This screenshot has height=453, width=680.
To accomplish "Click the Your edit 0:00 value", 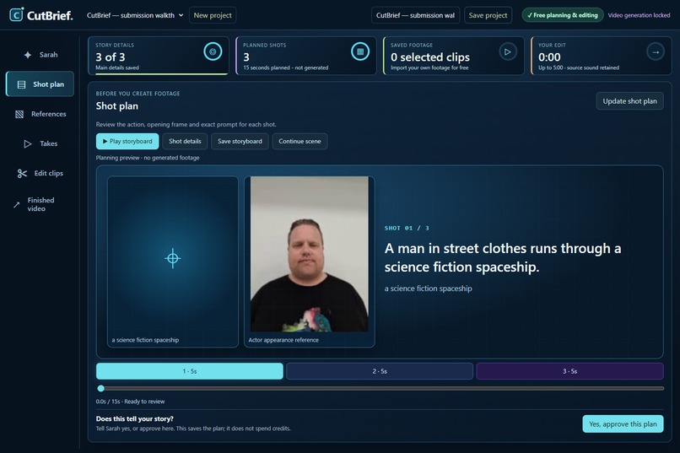I will click(549, 57).
